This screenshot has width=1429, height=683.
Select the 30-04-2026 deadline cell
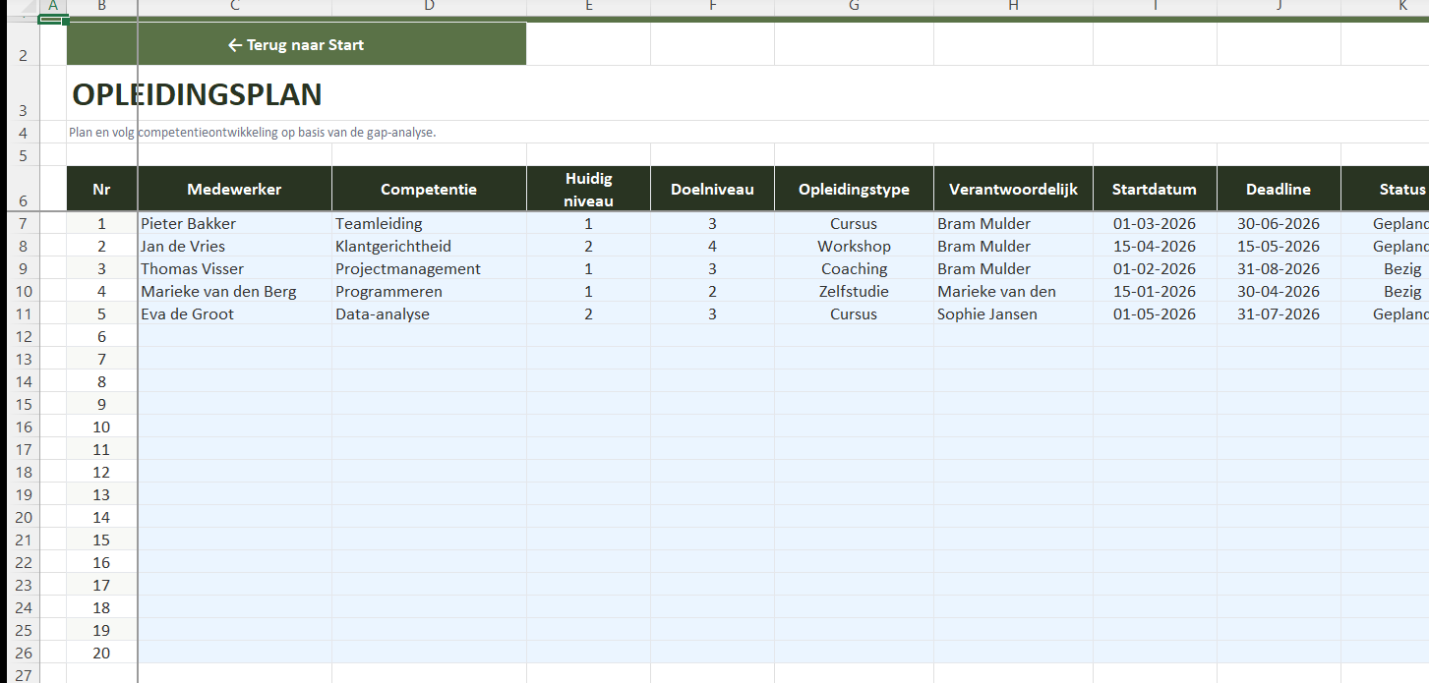(1279, 292)
